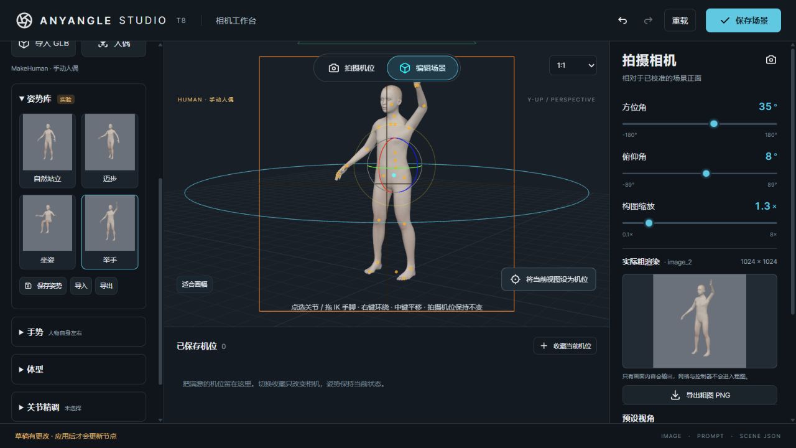Click the download icon on 导出粗图 PNG
This screenshot has height=448, width=796.
[x=675, y=395]
